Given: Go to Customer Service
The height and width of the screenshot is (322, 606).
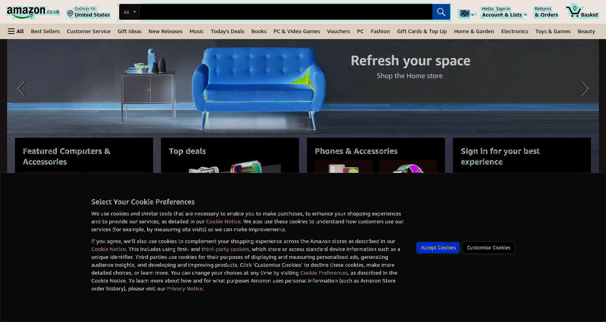Looking at the screenshot, I should click(89, 31).
